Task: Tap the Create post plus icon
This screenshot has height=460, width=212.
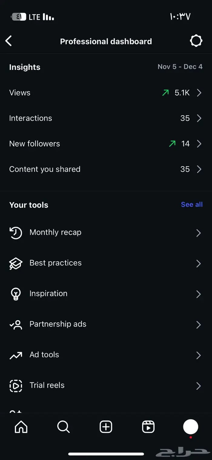Action: point(106,427)
